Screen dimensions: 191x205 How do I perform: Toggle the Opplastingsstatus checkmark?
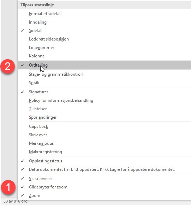click(105, 161)
